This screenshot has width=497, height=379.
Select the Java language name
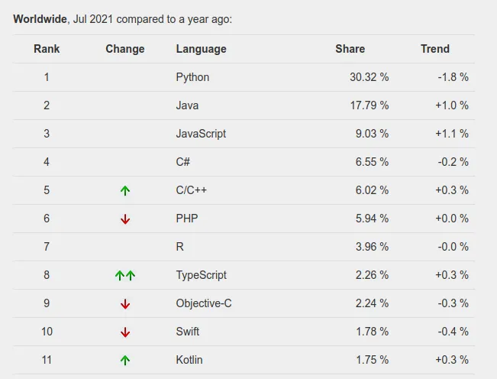tap(187, 105)
